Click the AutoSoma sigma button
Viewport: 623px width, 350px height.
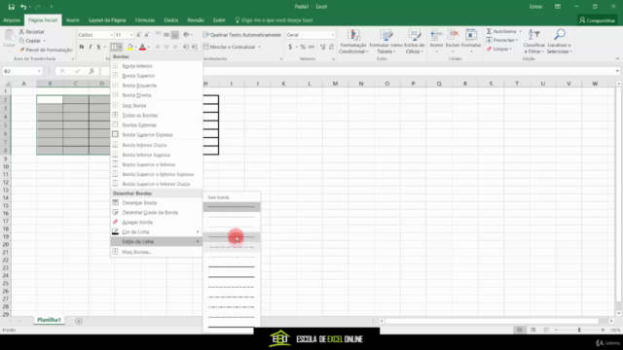tap(501, 31)
